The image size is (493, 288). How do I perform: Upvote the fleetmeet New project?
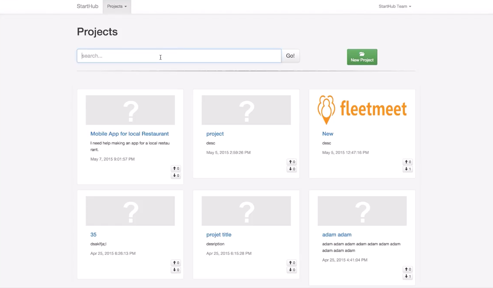(x=407, y=162)
